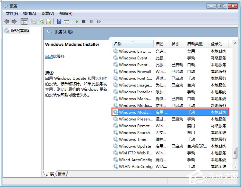Click the gear icon of Windows Search row
The image size is (241, 187).
(115, 132)
